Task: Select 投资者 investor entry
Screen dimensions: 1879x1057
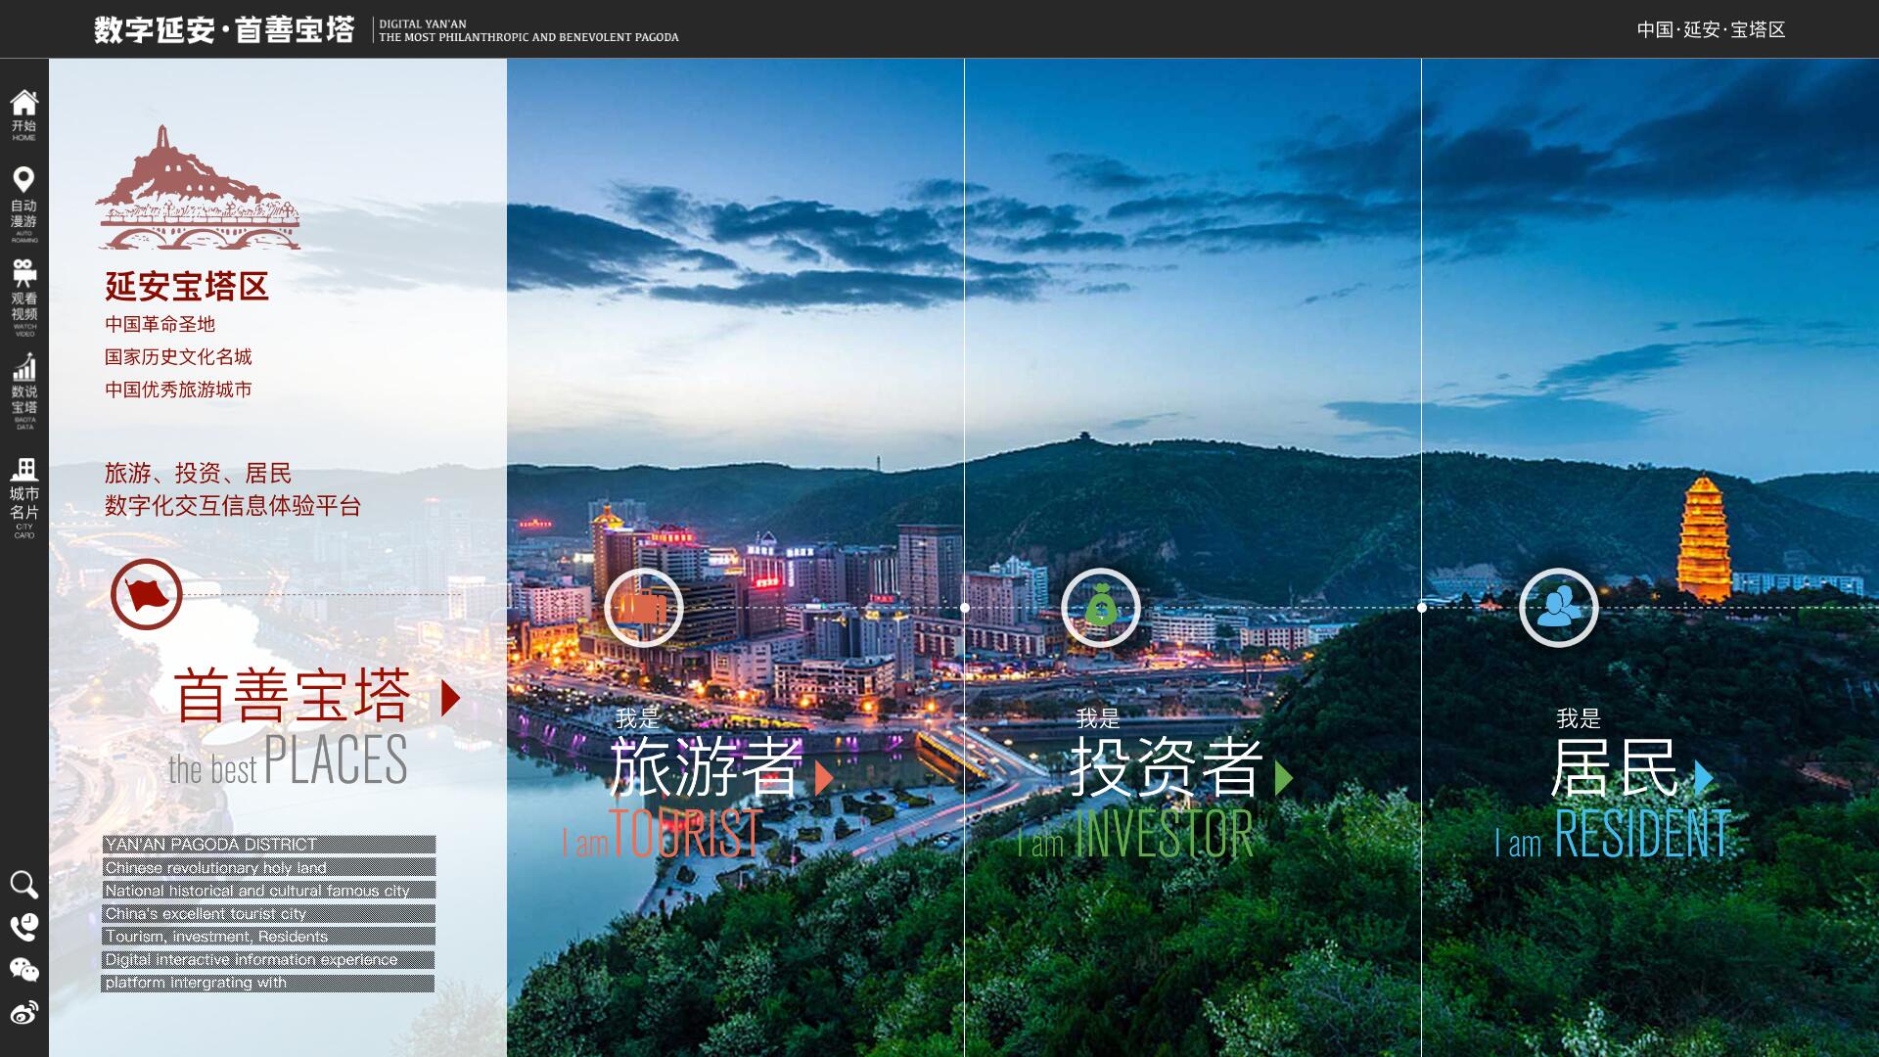Action: [1165, 767]
